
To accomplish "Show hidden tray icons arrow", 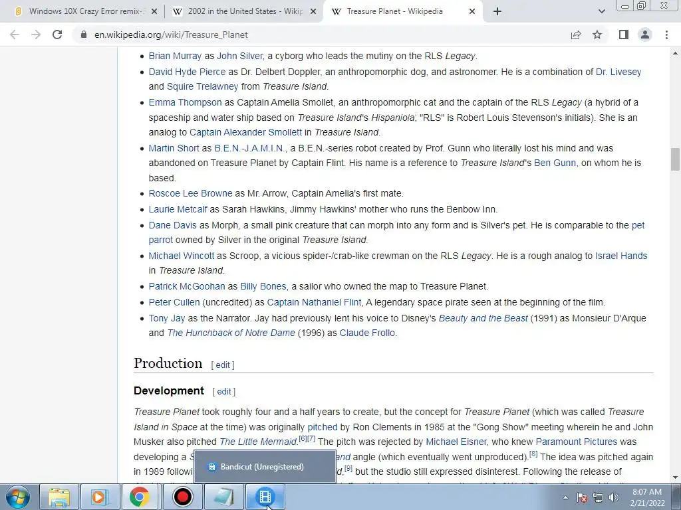I will coord(565,497).
